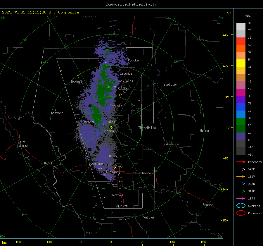263x246 pixels.
Task: Click the Vulcan city label
Action: 148,217
